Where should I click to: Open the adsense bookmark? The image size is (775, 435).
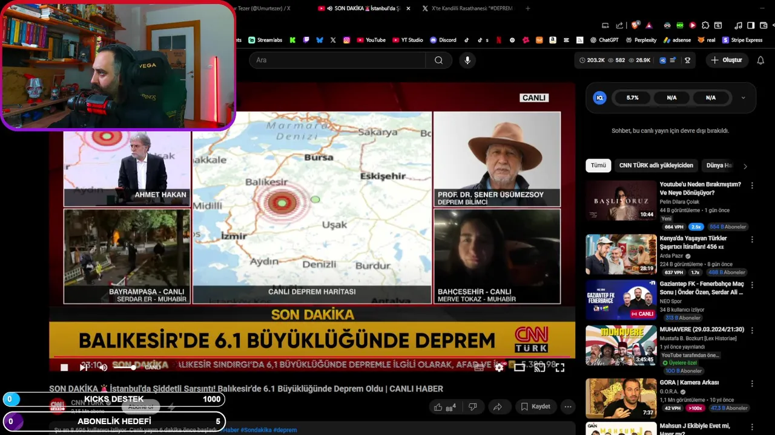(x=677, y=40)
